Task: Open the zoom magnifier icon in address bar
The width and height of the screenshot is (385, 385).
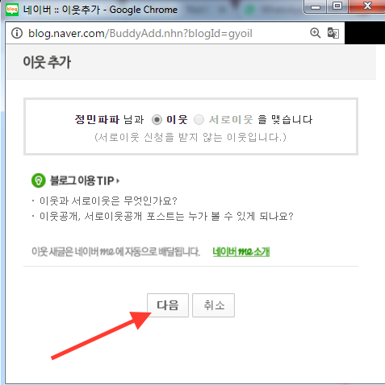Action: (x=315, y=33)
